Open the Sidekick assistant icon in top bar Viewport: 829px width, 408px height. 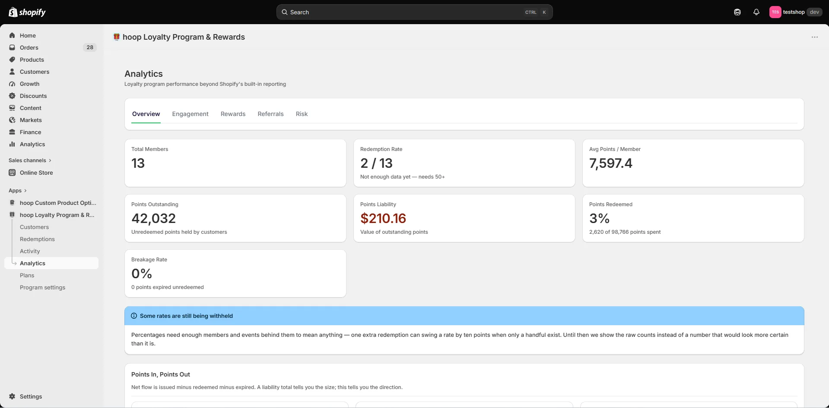pyautogui.click(x=737, y=12)
